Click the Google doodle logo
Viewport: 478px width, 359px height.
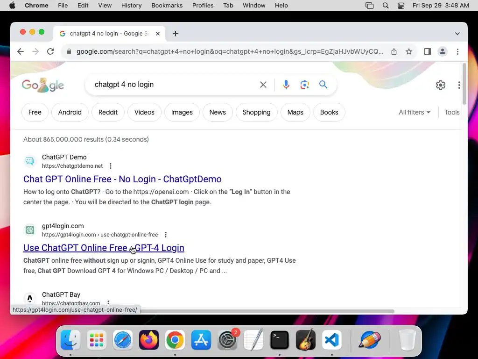coord(42,85)
